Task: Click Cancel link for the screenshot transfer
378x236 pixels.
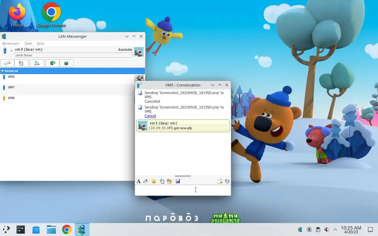Action: 150,116
